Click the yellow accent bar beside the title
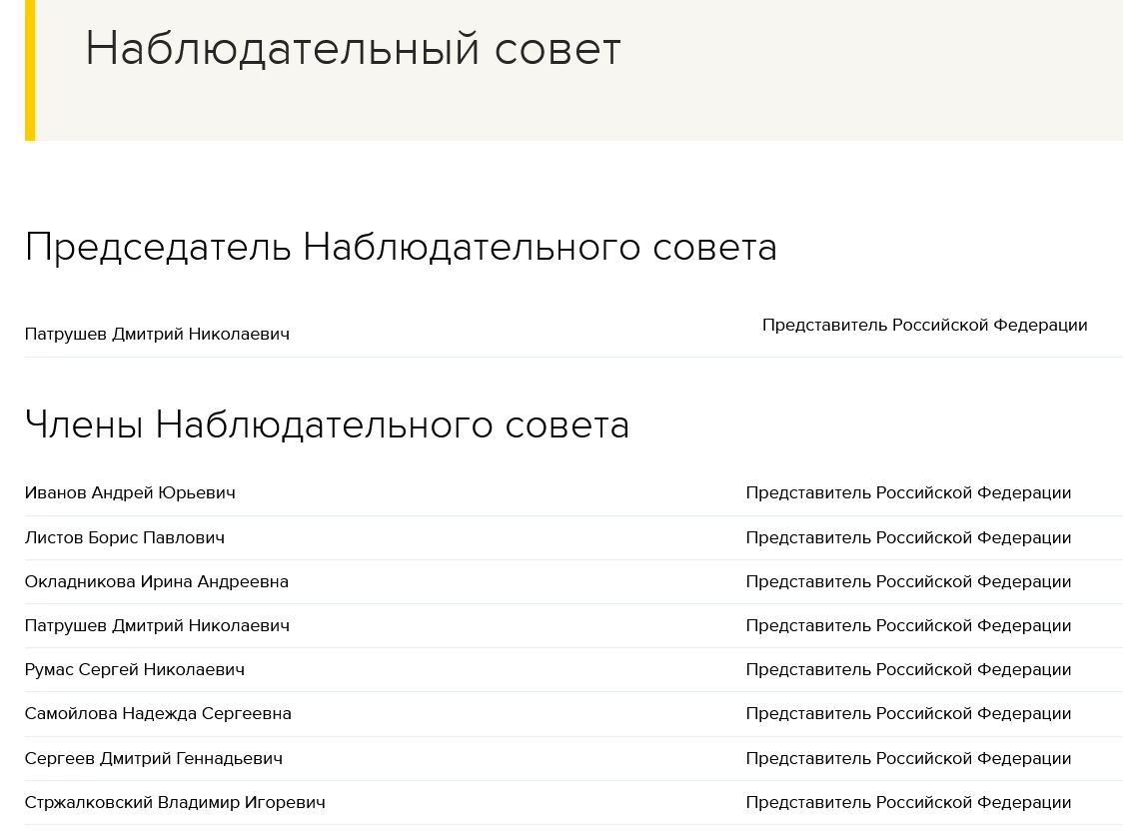The width and height of the screenshot is (1123, 831). (x=30, y=70)
